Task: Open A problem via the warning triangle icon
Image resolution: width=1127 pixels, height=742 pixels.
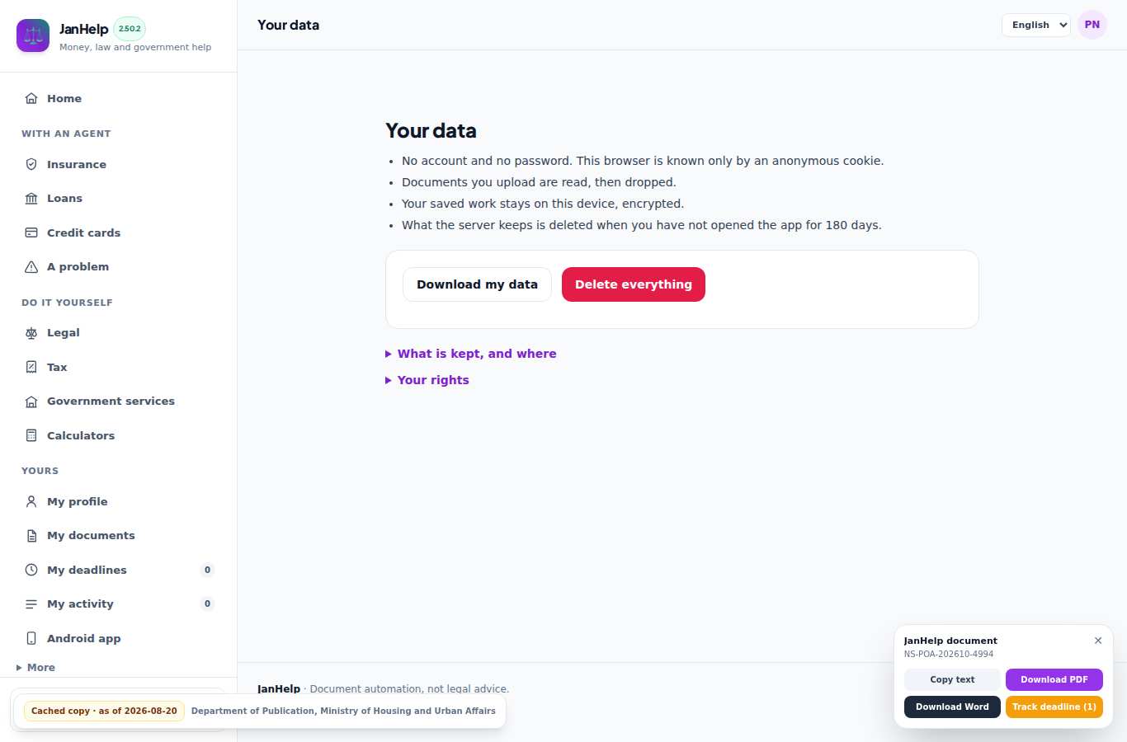Action: [x=31, y=267]
